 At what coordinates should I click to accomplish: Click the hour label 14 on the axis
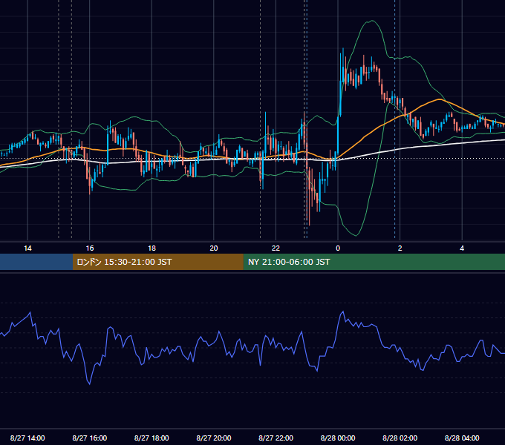[27, 248]
